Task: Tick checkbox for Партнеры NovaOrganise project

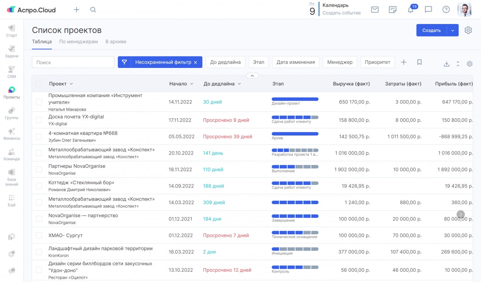Action: (39, 170)
